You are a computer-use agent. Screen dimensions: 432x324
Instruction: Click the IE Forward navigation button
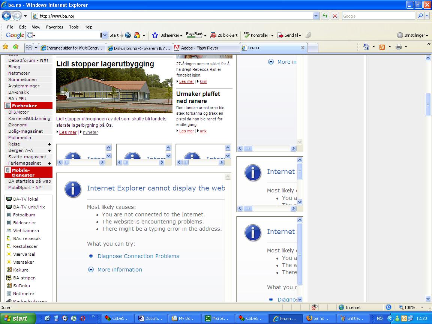point(17,16)
